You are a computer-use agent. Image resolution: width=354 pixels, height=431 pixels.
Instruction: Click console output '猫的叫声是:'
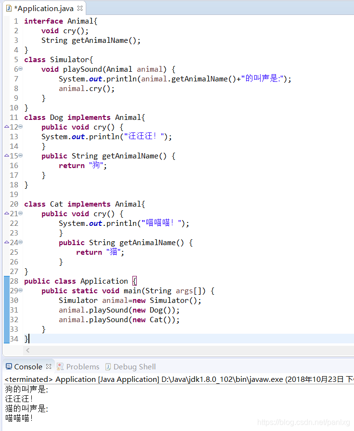(x=26, y=408)
